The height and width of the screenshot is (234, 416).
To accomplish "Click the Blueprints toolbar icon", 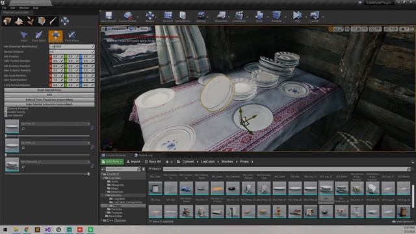I will (221, 16).
